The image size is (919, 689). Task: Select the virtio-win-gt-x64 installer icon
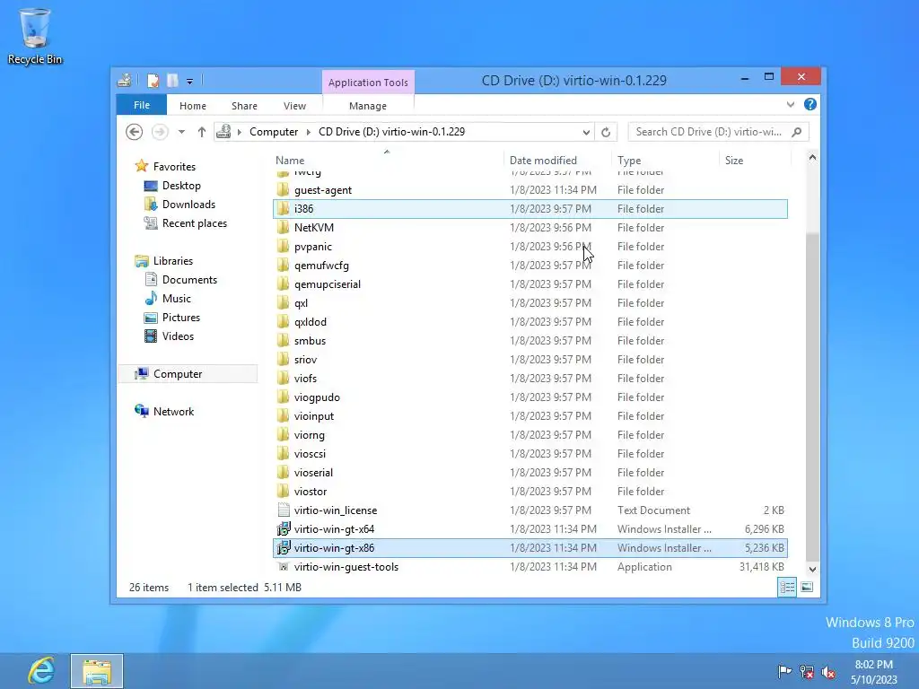(x=284, y=529)
